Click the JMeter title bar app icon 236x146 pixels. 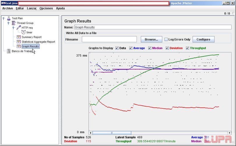[3, 3]
